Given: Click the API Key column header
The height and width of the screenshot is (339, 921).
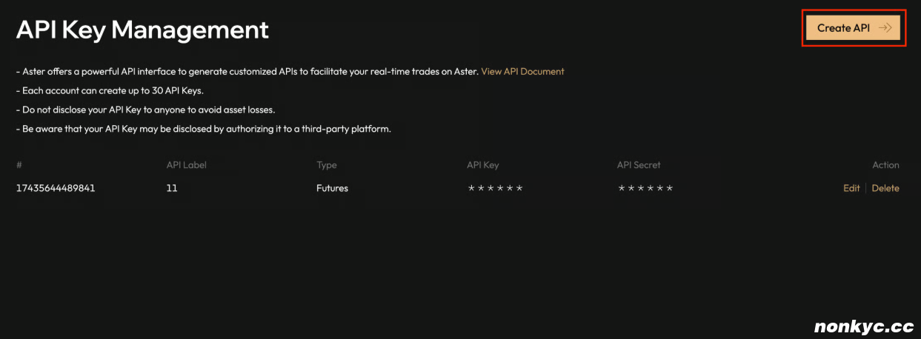Looking at the screenshot, I should [x=483, y=165].
